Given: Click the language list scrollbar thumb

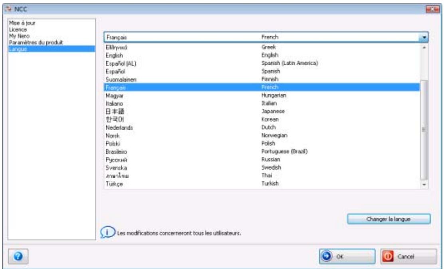Looking at the screenshot, I should click(424, 130).
